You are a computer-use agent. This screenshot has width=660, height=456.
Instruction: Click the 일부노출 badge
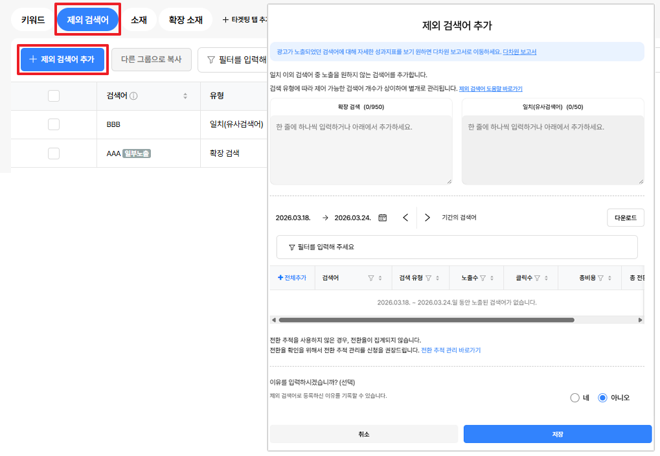coord(137,154)
